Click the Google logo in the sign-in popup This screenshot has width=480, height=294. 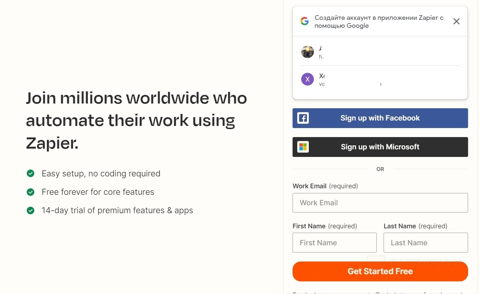click(304, 21)
